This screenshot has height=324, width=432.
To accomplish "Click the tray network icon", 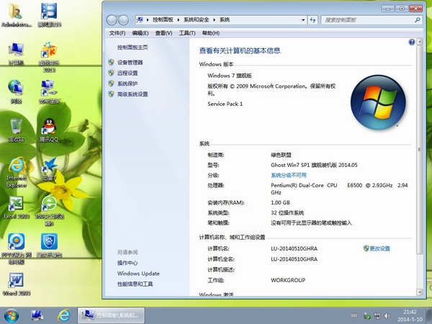I will pyautogui.click(x=377, y=316).
